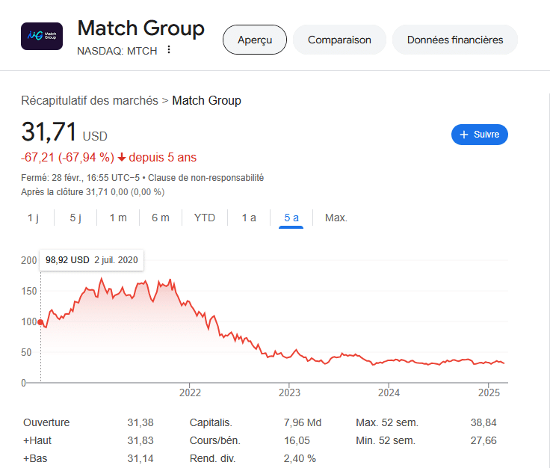Switch chart to 6 m range

point(160,218)
